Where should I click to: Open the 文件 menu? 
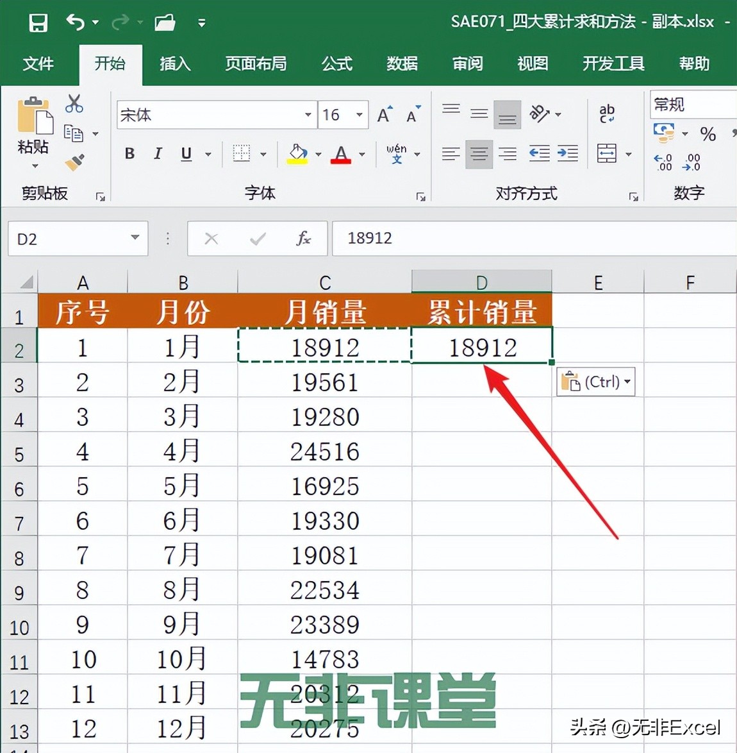(x=39, y=64)
